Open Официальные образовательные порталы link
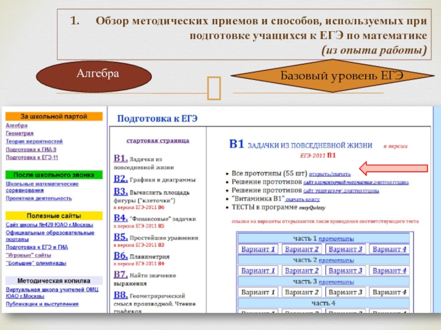 (x=50, y=236)
